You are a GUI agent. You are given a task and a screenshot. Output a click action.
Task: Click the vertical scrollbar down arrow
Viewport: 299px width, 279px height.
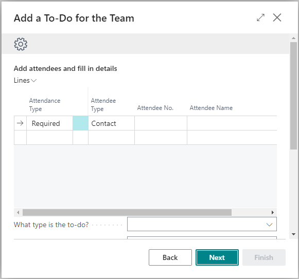(x=293, y=234)
